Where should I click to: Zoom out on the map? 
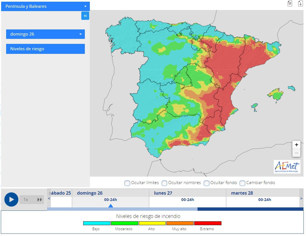297,153
